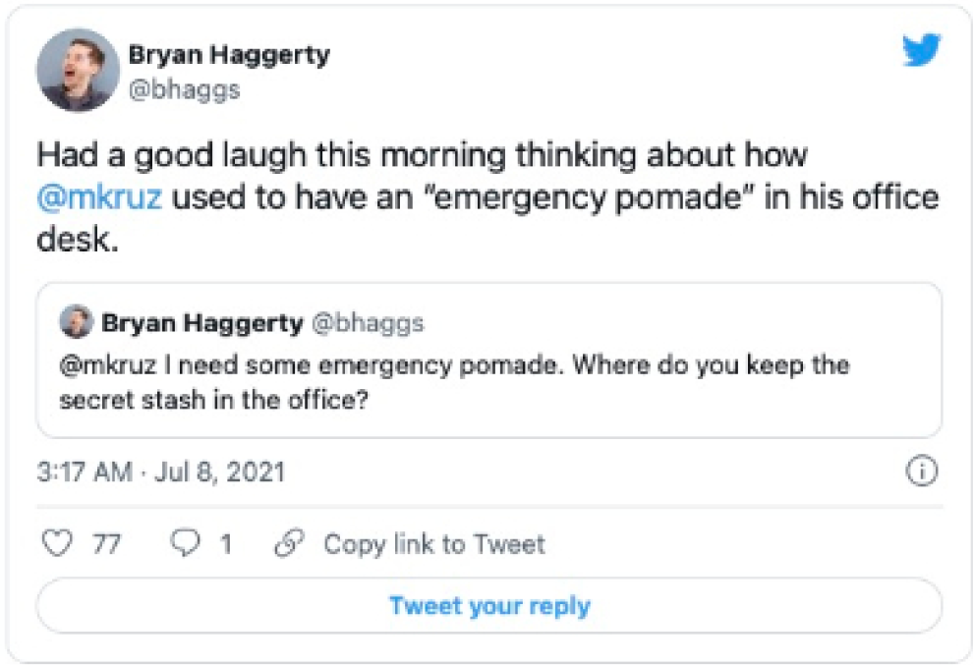This screenshot has width=973, height=665.
Task: Select the Copy link to Tweet text
Action: tap(433, 543)
